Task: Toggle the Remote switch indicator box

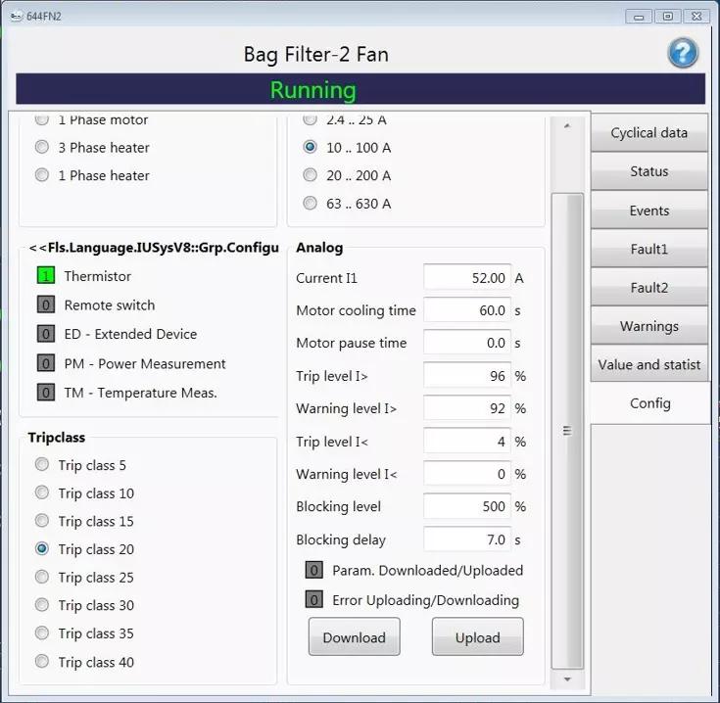Action: click(x=45, y=305)
